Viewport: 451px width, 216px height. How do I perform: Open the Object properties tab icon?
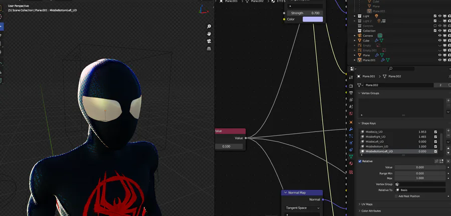tap(351, 122)
